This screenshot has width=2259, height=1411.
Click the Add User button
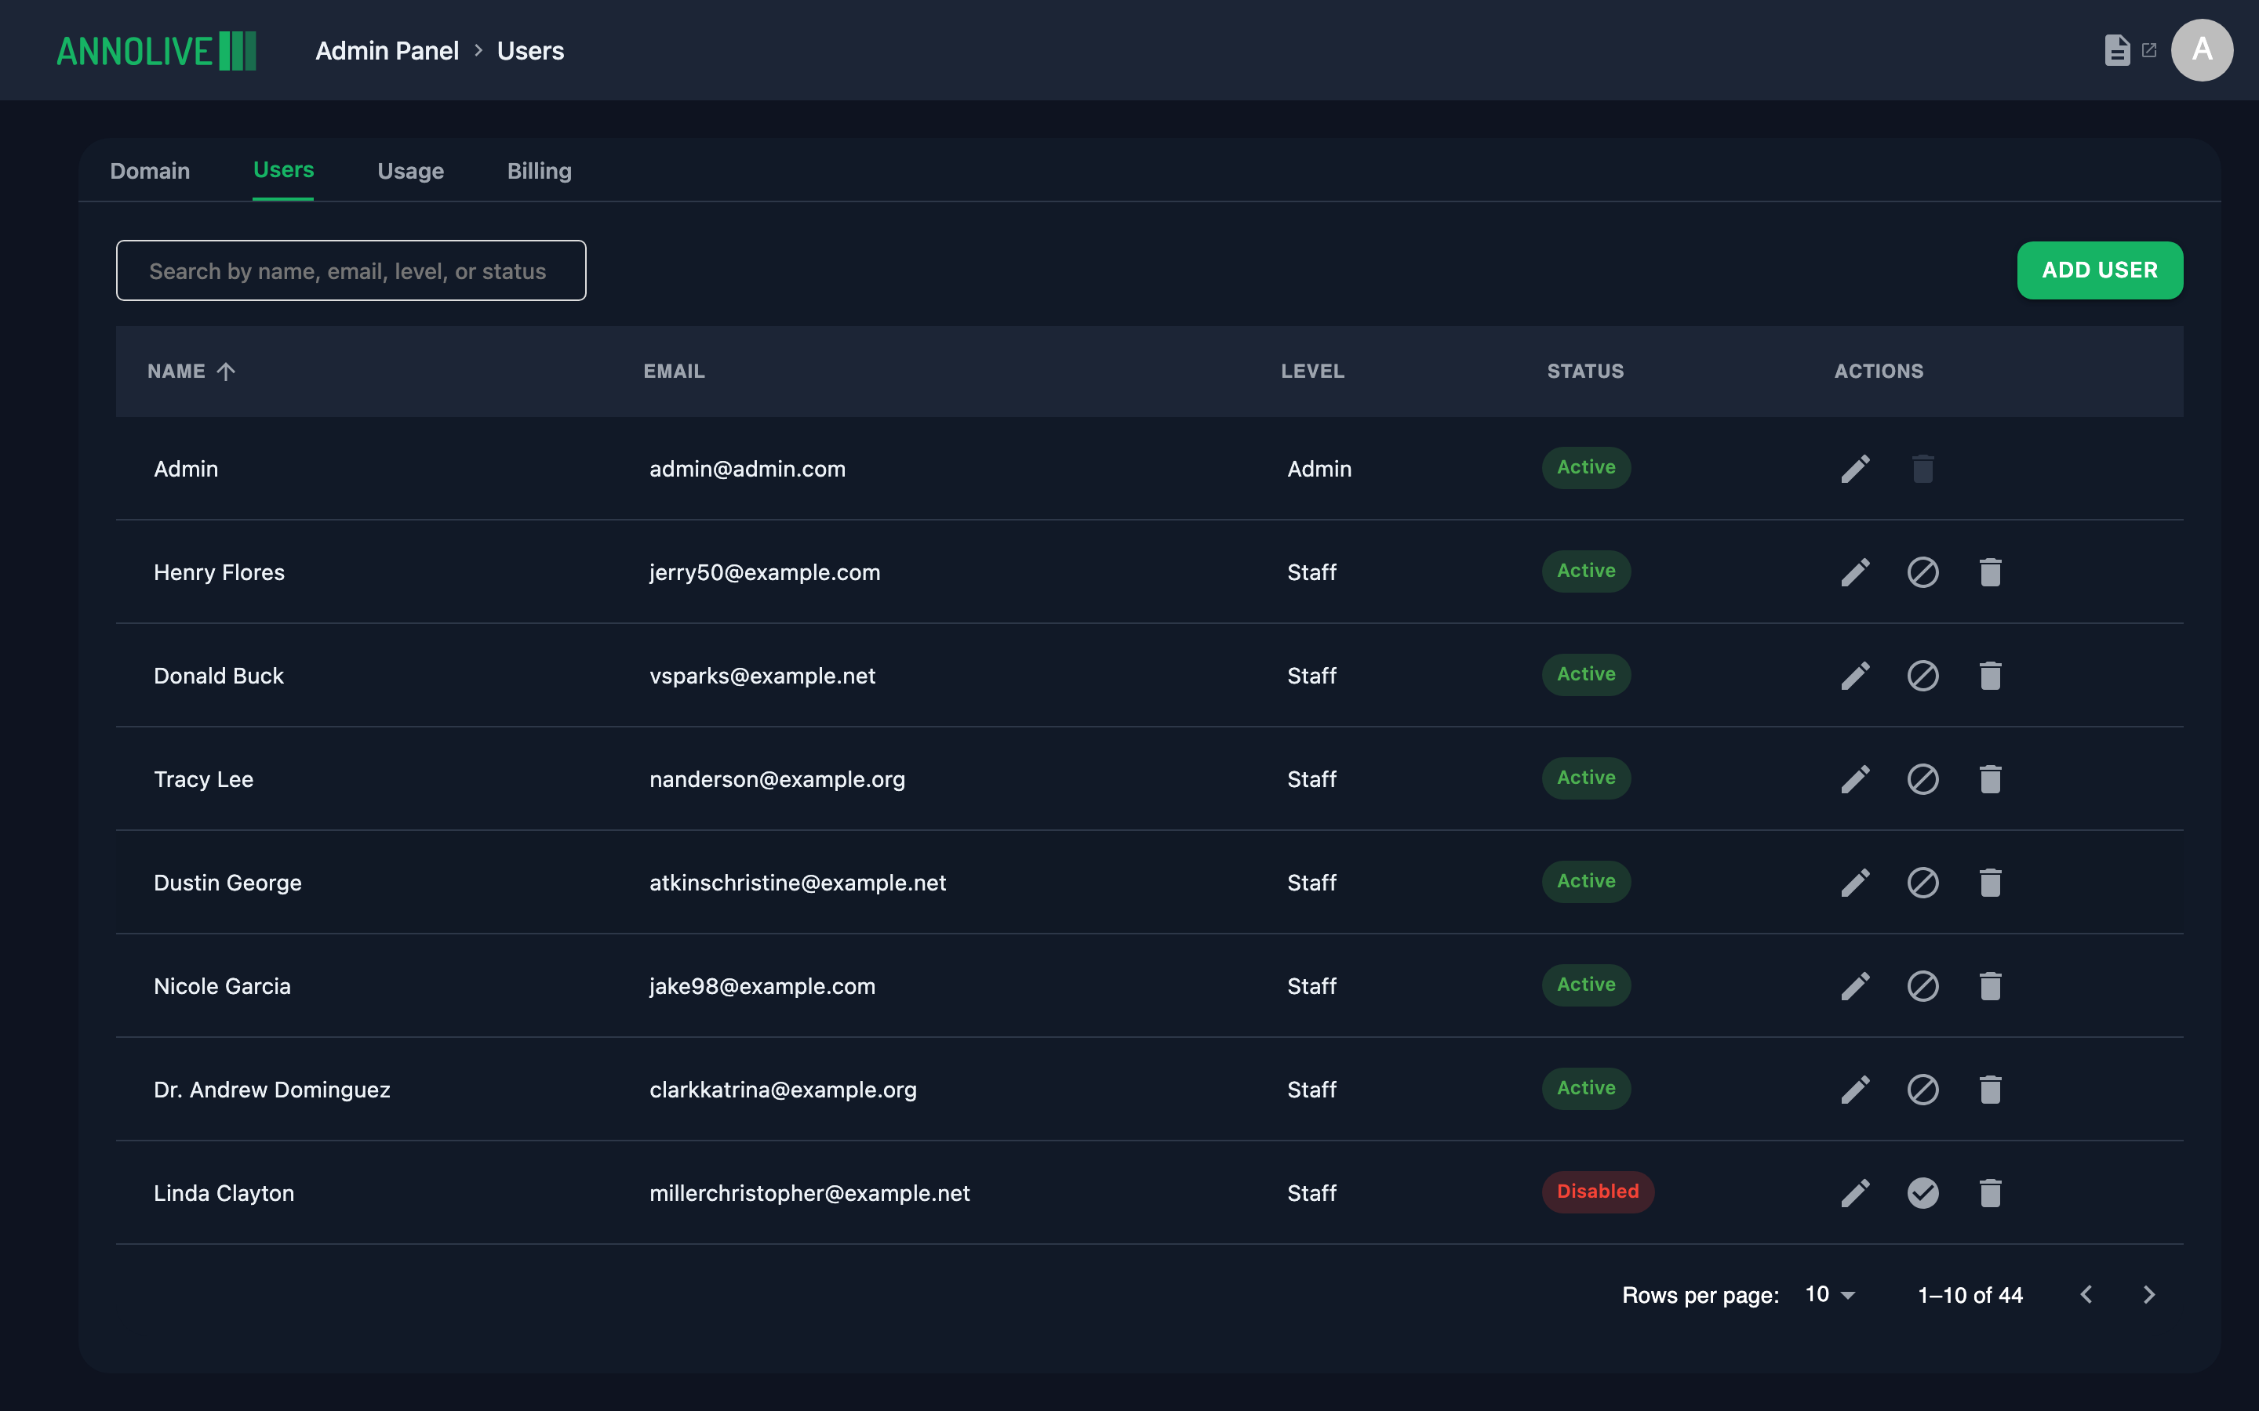click(x=2099, y=270)
